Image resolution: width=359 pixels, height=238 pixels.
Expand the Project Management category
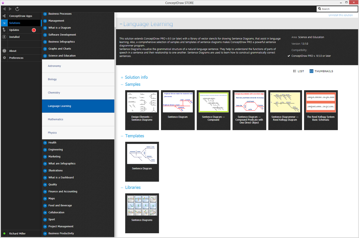45,227
